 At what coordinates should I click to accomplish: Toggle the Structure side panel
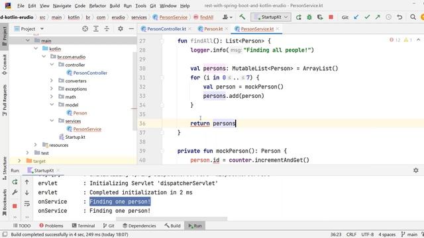(5, 168)
